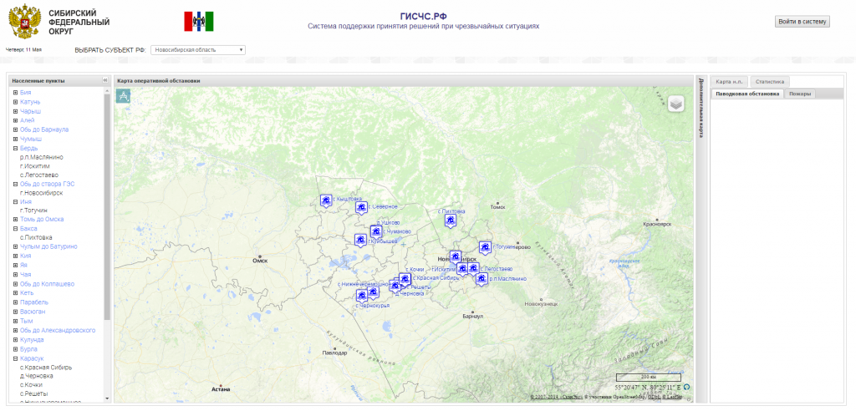Click the settlements list vertical scrollbar
Image resolution: width=856 pixels, height=411 pixels.
(107, 209)
